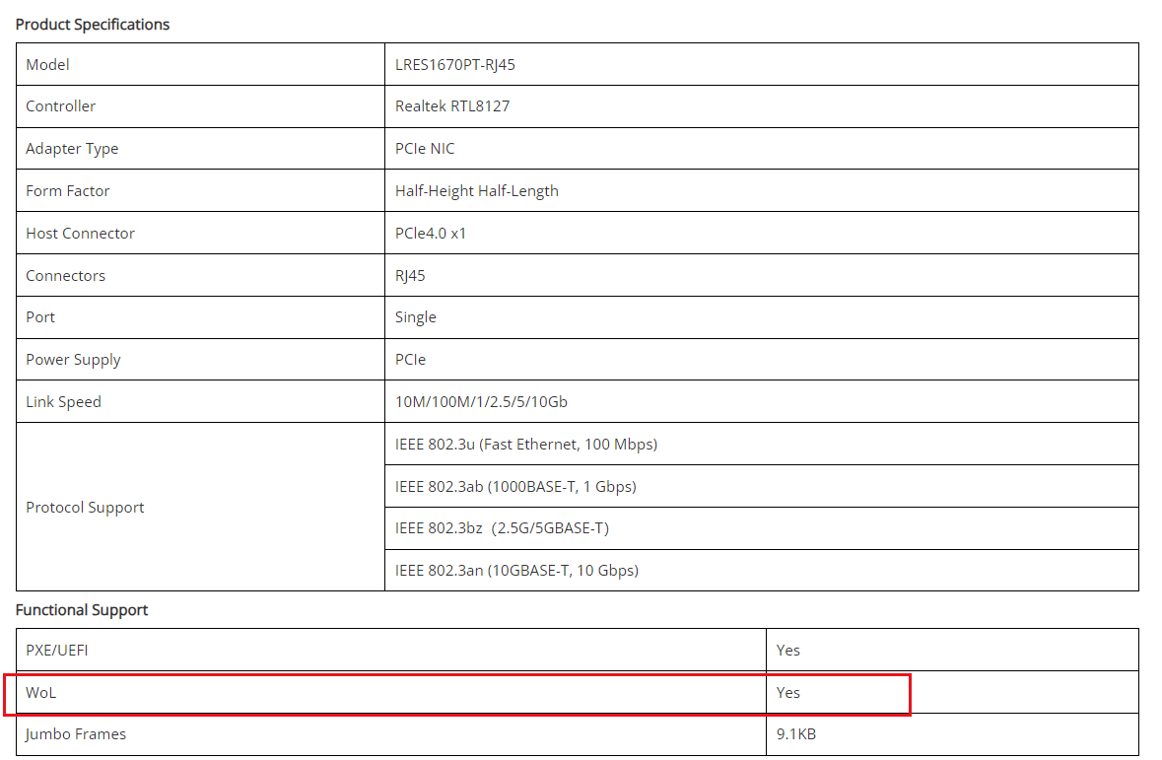Viewport: 1162px width, 760px height.
Task: Select the IEEE 802.3an 10GBASE-T row
Action: click(516, 571)
